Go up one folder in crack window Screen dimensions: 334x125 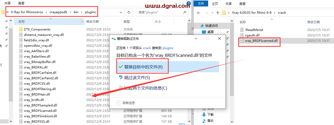pyautogui.click(x=218, y=13)
